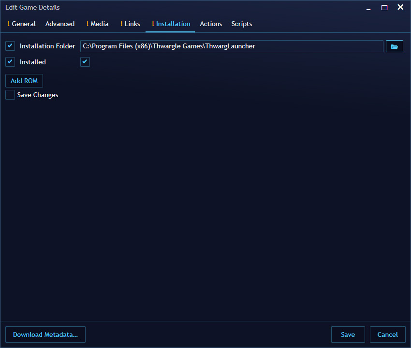Viewport: 411px width, 348px height.
Task: Enable the Installation Folder checkbox
Action: pos(10,46)
